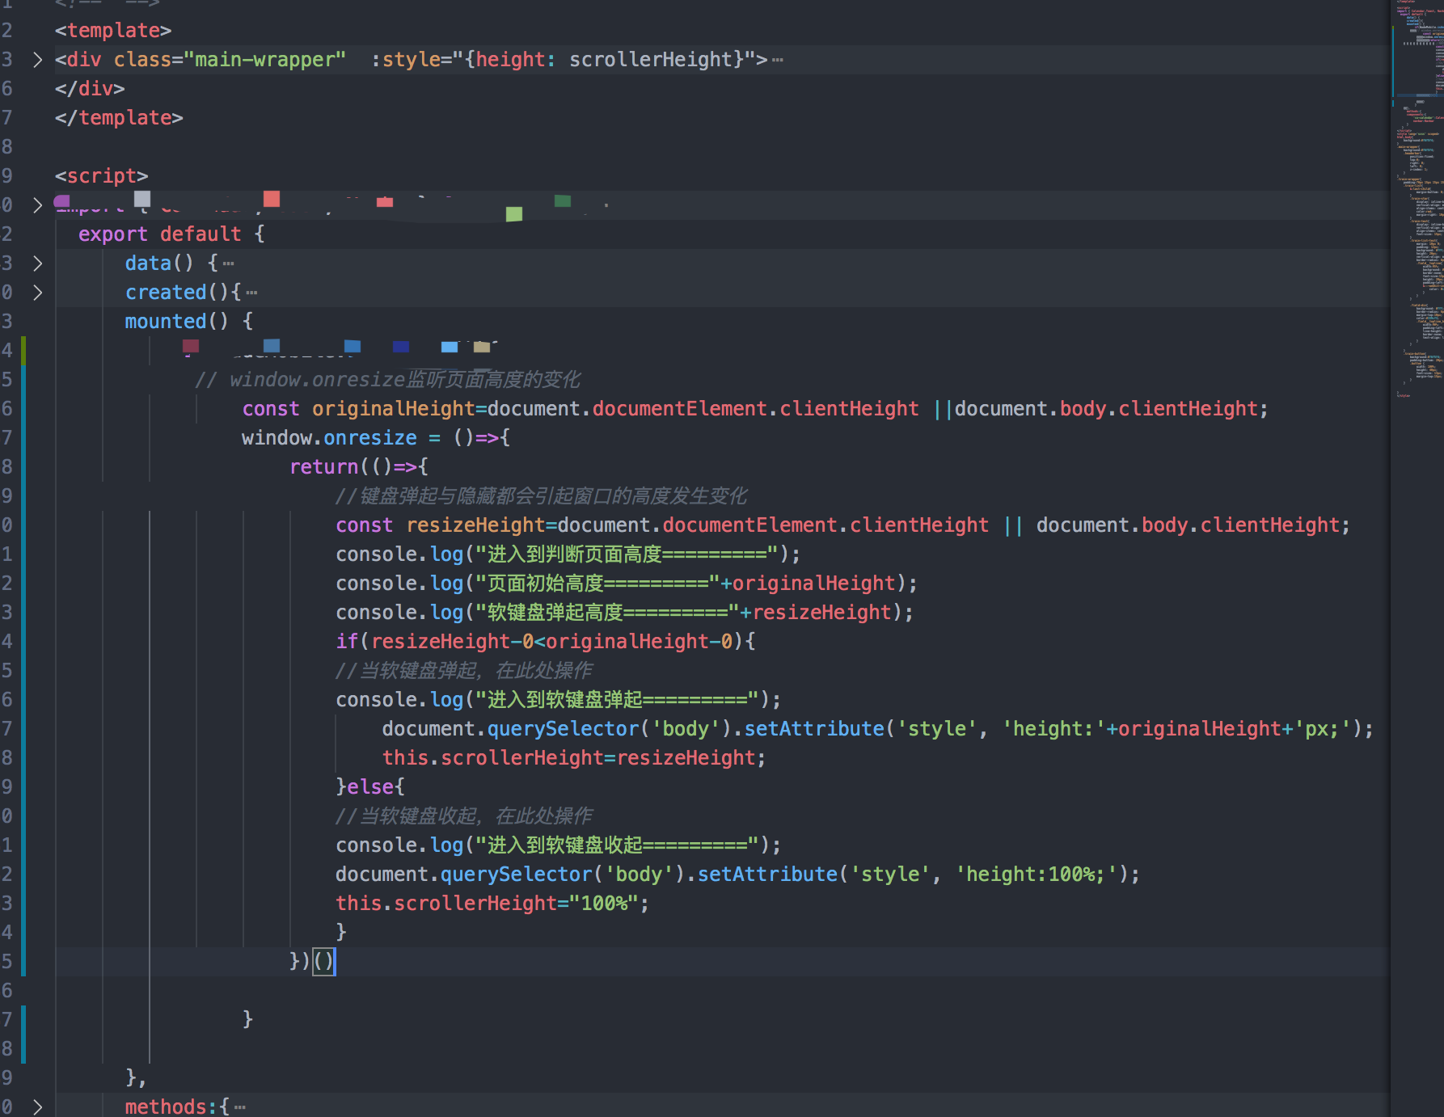Unfold the data() function block
Viewport: 1444px width, 1117px height.
[37, 263]
